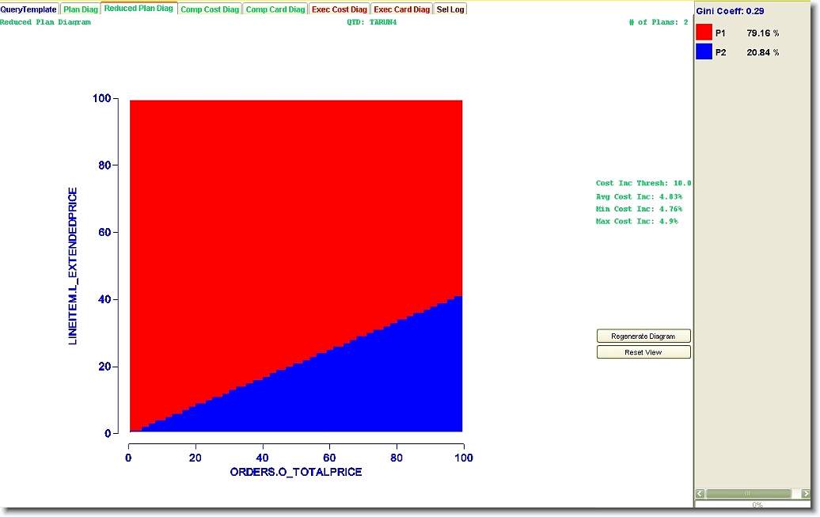The height and width of the screenshot is (517, 820).
Task: Click the LINEITEM.L_EXTENDEDPRICE axis label
Action: coord(73,266)
